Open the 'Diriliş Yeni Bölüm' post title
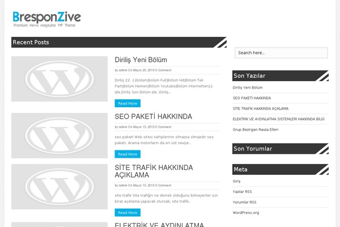 point(141,60)
